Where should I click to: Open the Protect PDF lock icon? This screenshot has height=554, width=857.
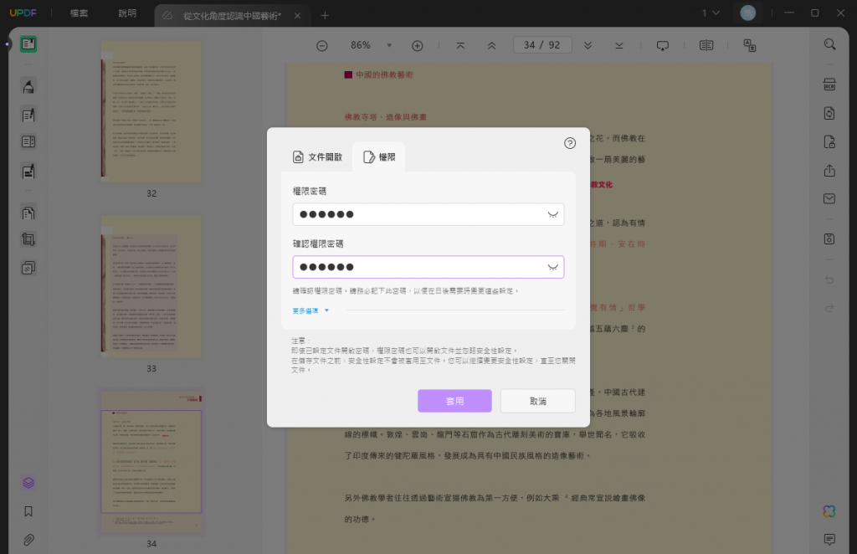pos(829,142)
